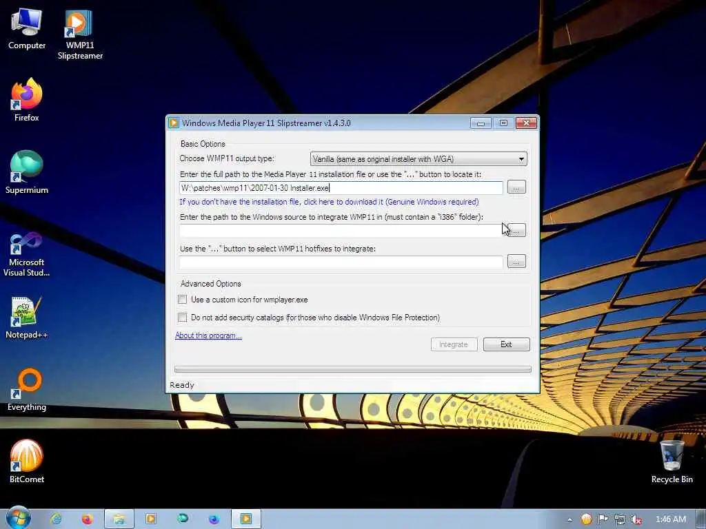The height and width of the screenshot is (529, 706).
Task: Click the Windows source path input field
Action: tap(341, 231)
